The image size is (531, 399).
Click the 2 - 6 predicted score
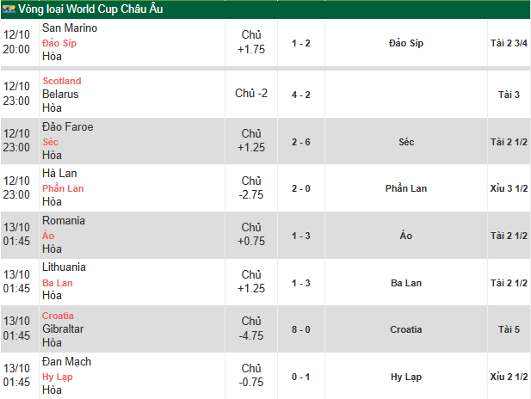(x=301, y=141)
